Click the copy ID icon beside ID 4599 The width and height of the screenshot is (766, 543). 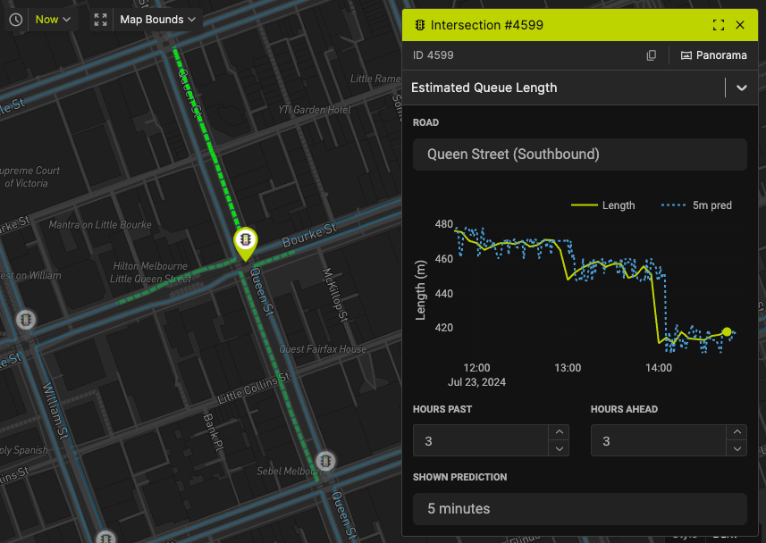point(652,55)
